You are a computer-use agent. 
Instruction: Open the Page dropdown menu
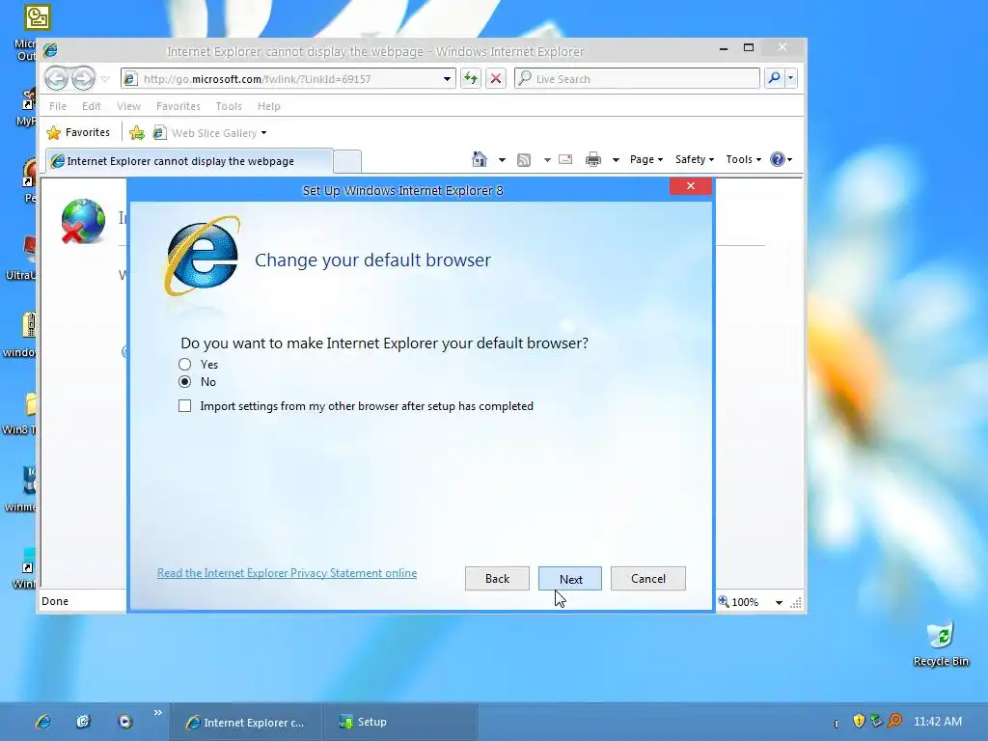point(646,159)
